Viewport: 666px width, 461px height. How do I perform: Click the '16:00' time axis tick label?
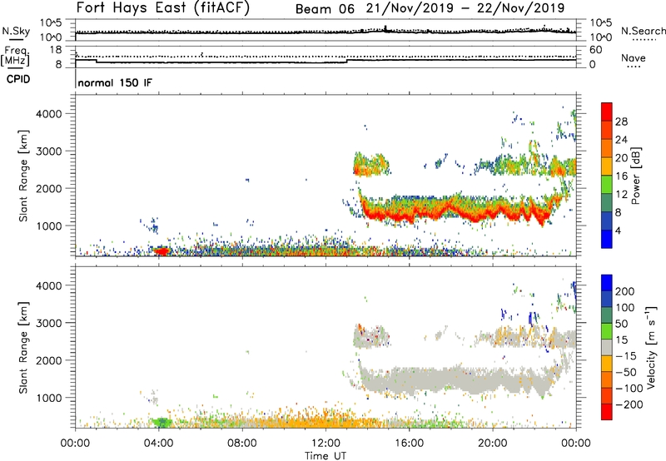pyautogui.click(x=409, y=444)
